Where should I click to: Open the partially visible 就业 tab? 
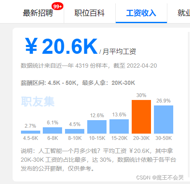(x=184, y=13)
